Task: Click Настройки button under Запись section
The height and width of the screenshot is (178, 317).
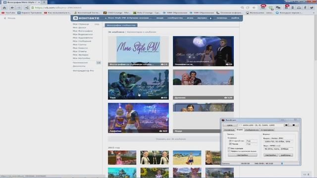Action: click(x=242, y=155)
